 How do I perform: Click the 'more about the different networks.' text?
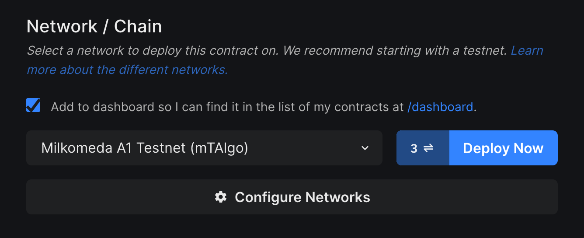click(127, 70)
